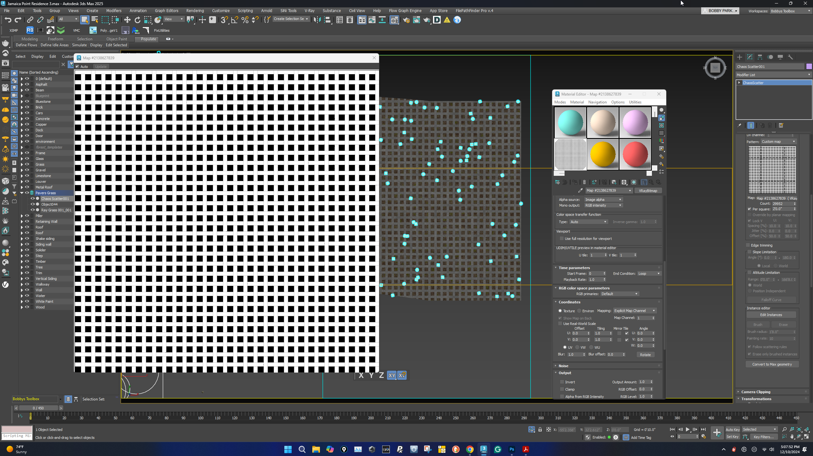813x456 pixels.
Task: Open Render Setup teapot icon
Action: point(406,20)
